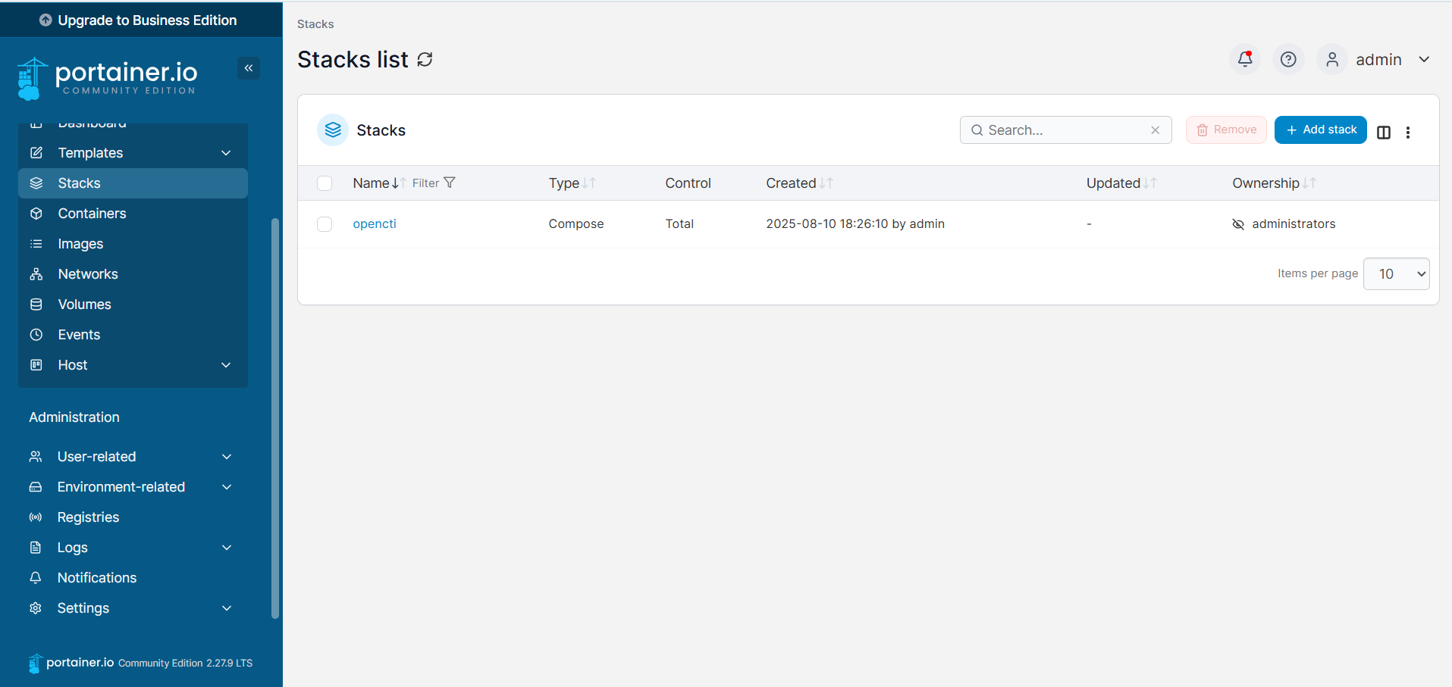Open the Items per page dropdown
This screenshot has height=687, width=1452.
pyautogui.click(x=1396, y=273)
